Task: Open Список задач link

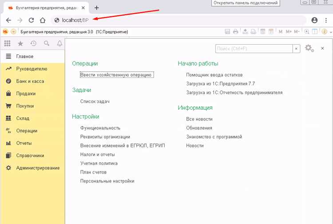Action: click(95, 101)
